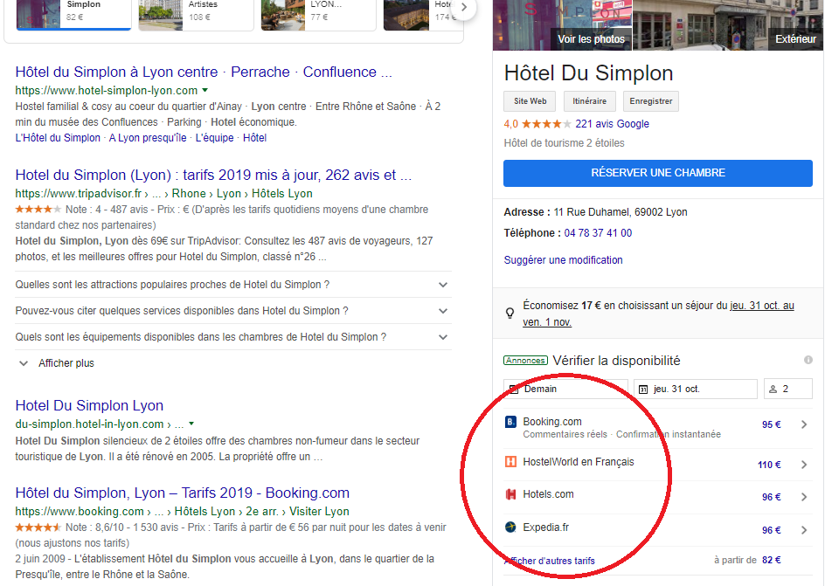
Task: Click the 'Hôtel Du Simplon' panel title
Action: coord(588,73)
